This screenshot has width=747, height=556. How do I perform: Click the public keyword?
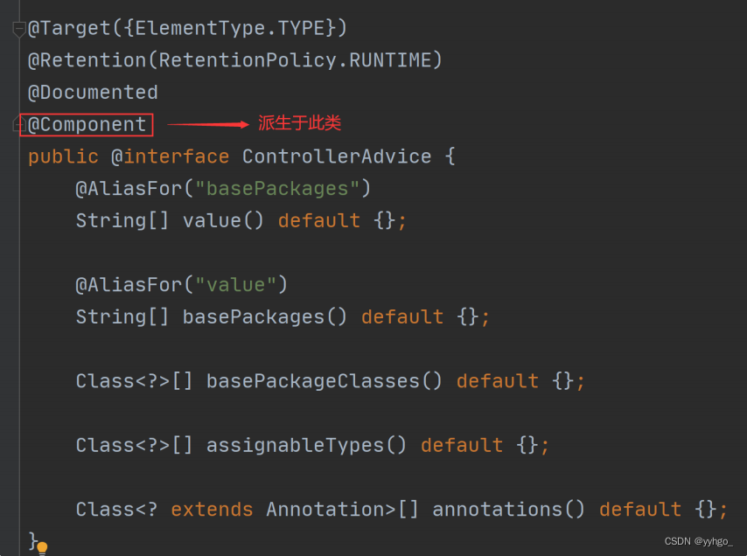[63, 157]
